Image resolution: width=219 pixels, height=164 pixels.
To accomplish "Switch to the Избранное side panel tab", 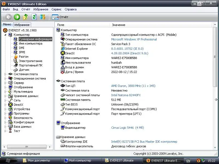I will tap(22, 25).
